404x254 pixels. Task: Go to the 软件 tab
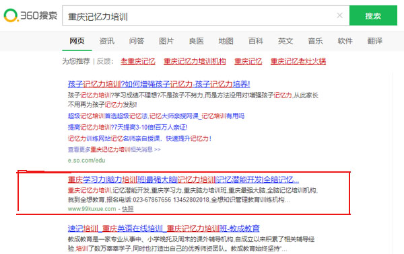pyautogui.click(x=345, y=41)
